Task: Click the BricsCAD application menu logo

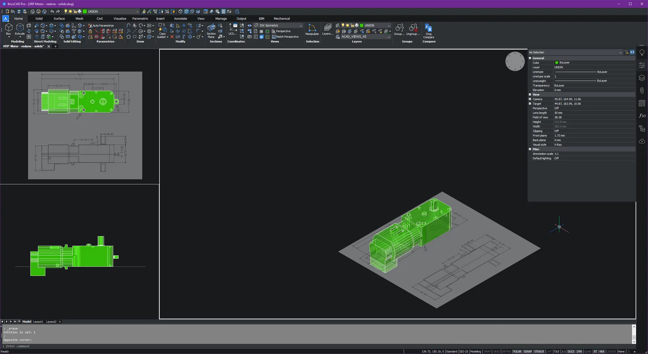Action: (x=6, y=19)
